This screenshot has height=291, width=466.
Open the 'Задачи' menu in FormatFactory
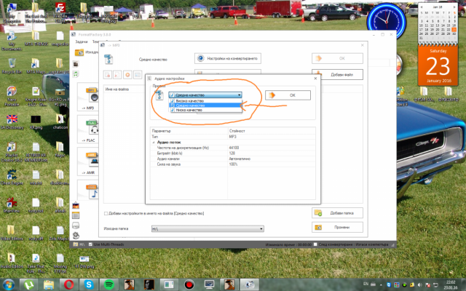click(81, 43)
